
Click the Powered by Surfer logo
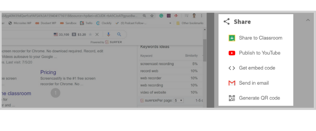click(114, 42)
